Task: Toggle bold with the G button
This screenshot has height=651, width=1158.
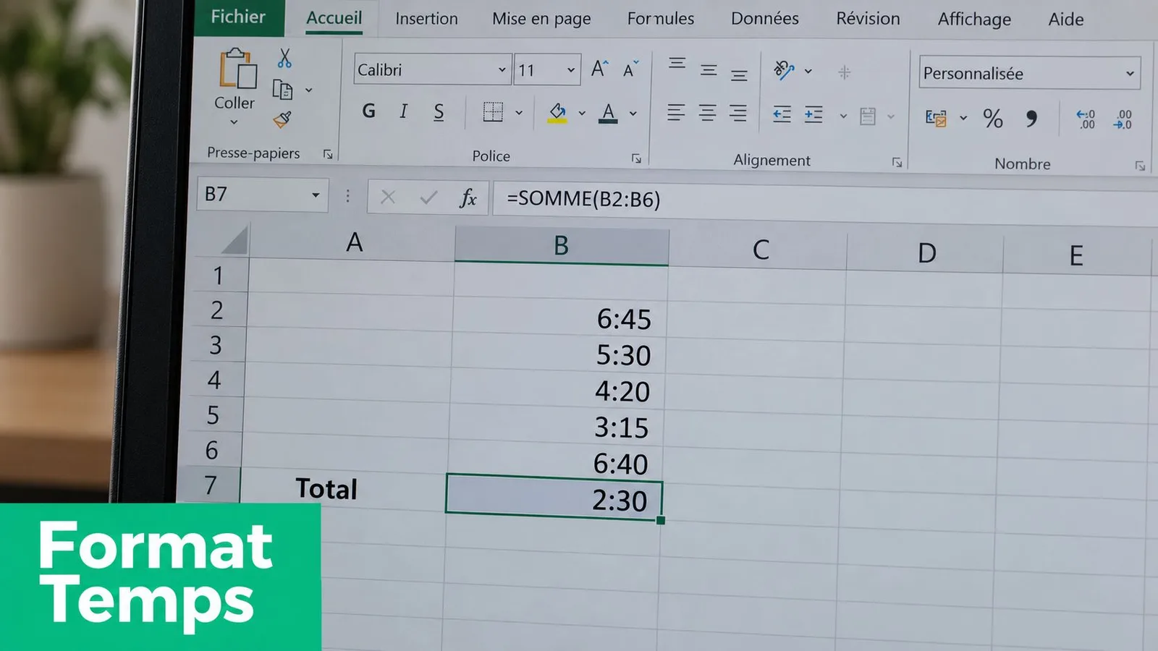Action: coord(368,111)
